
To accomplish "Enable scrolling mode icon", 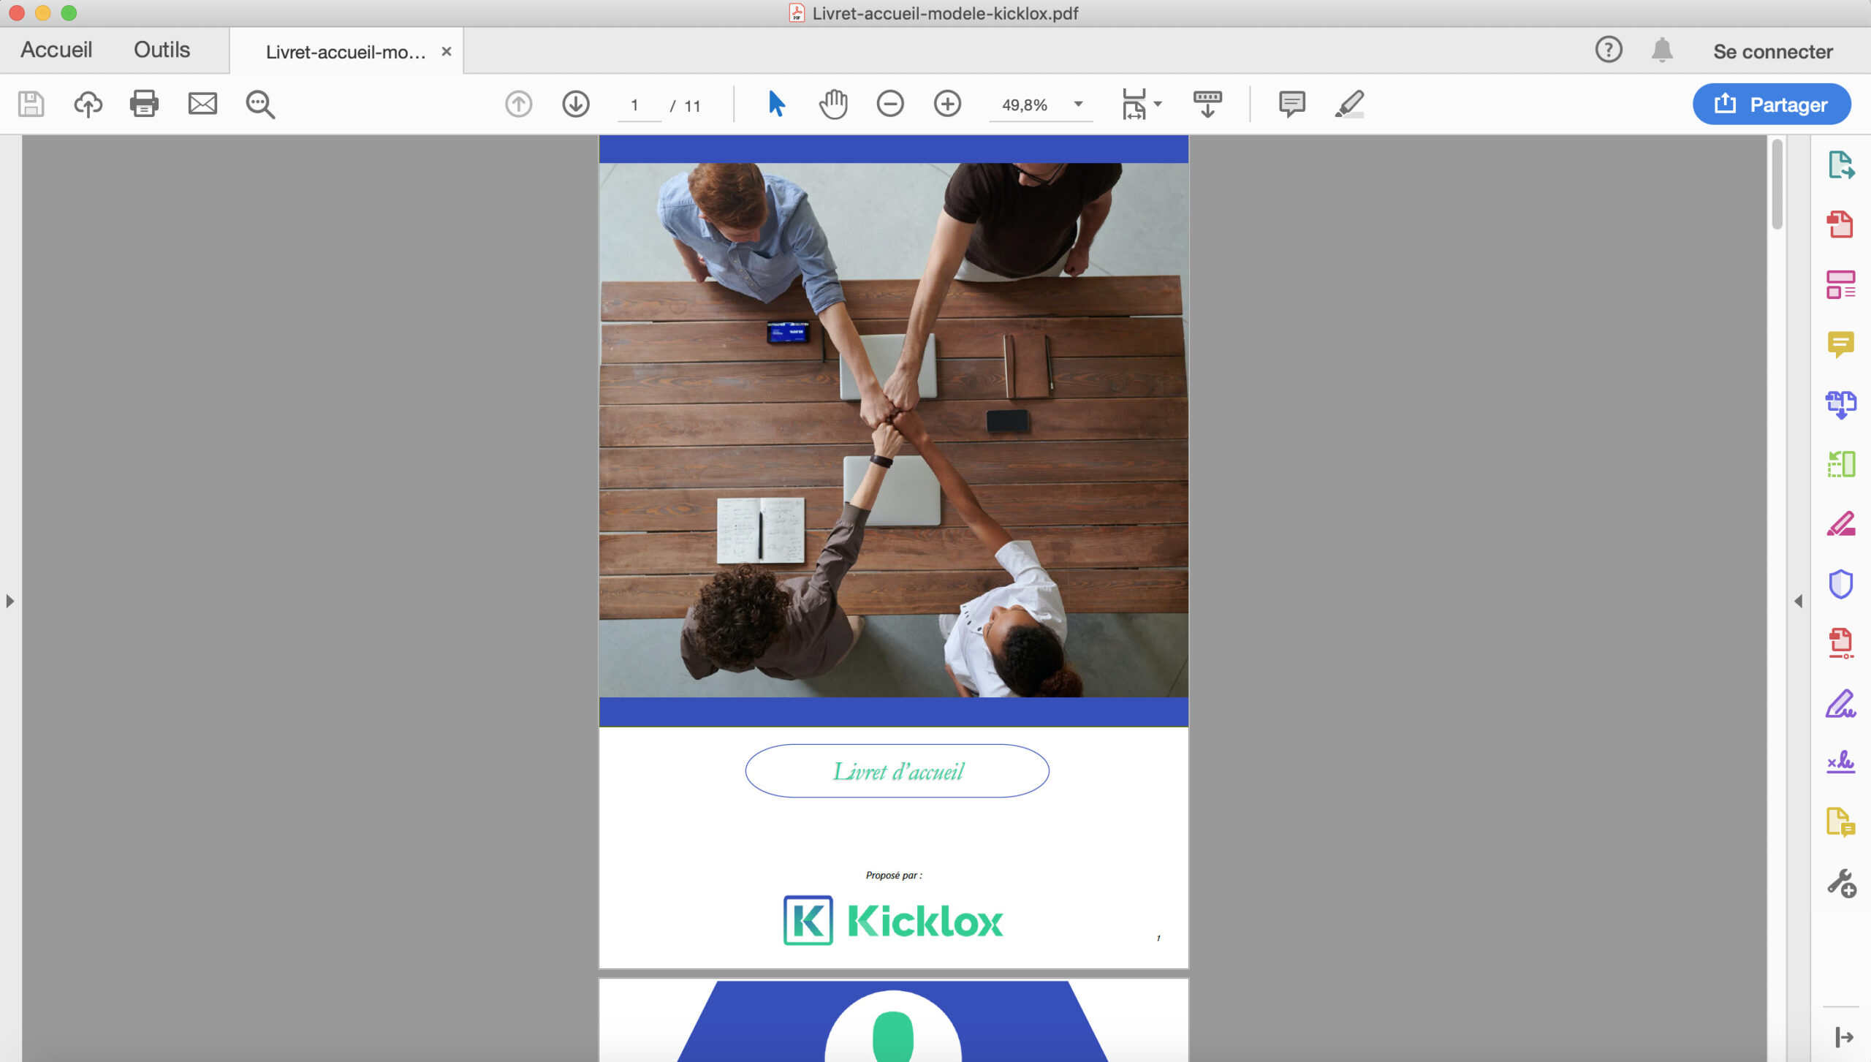I will (x=1207, y=104).
